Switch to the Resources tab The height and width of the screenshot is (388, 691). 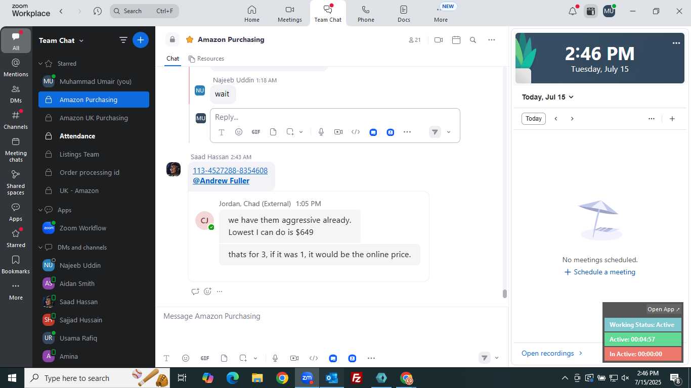[x=206, y=59]
